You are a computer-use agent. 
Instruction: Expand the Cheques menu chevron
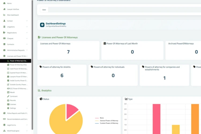[x=27, y=38]
